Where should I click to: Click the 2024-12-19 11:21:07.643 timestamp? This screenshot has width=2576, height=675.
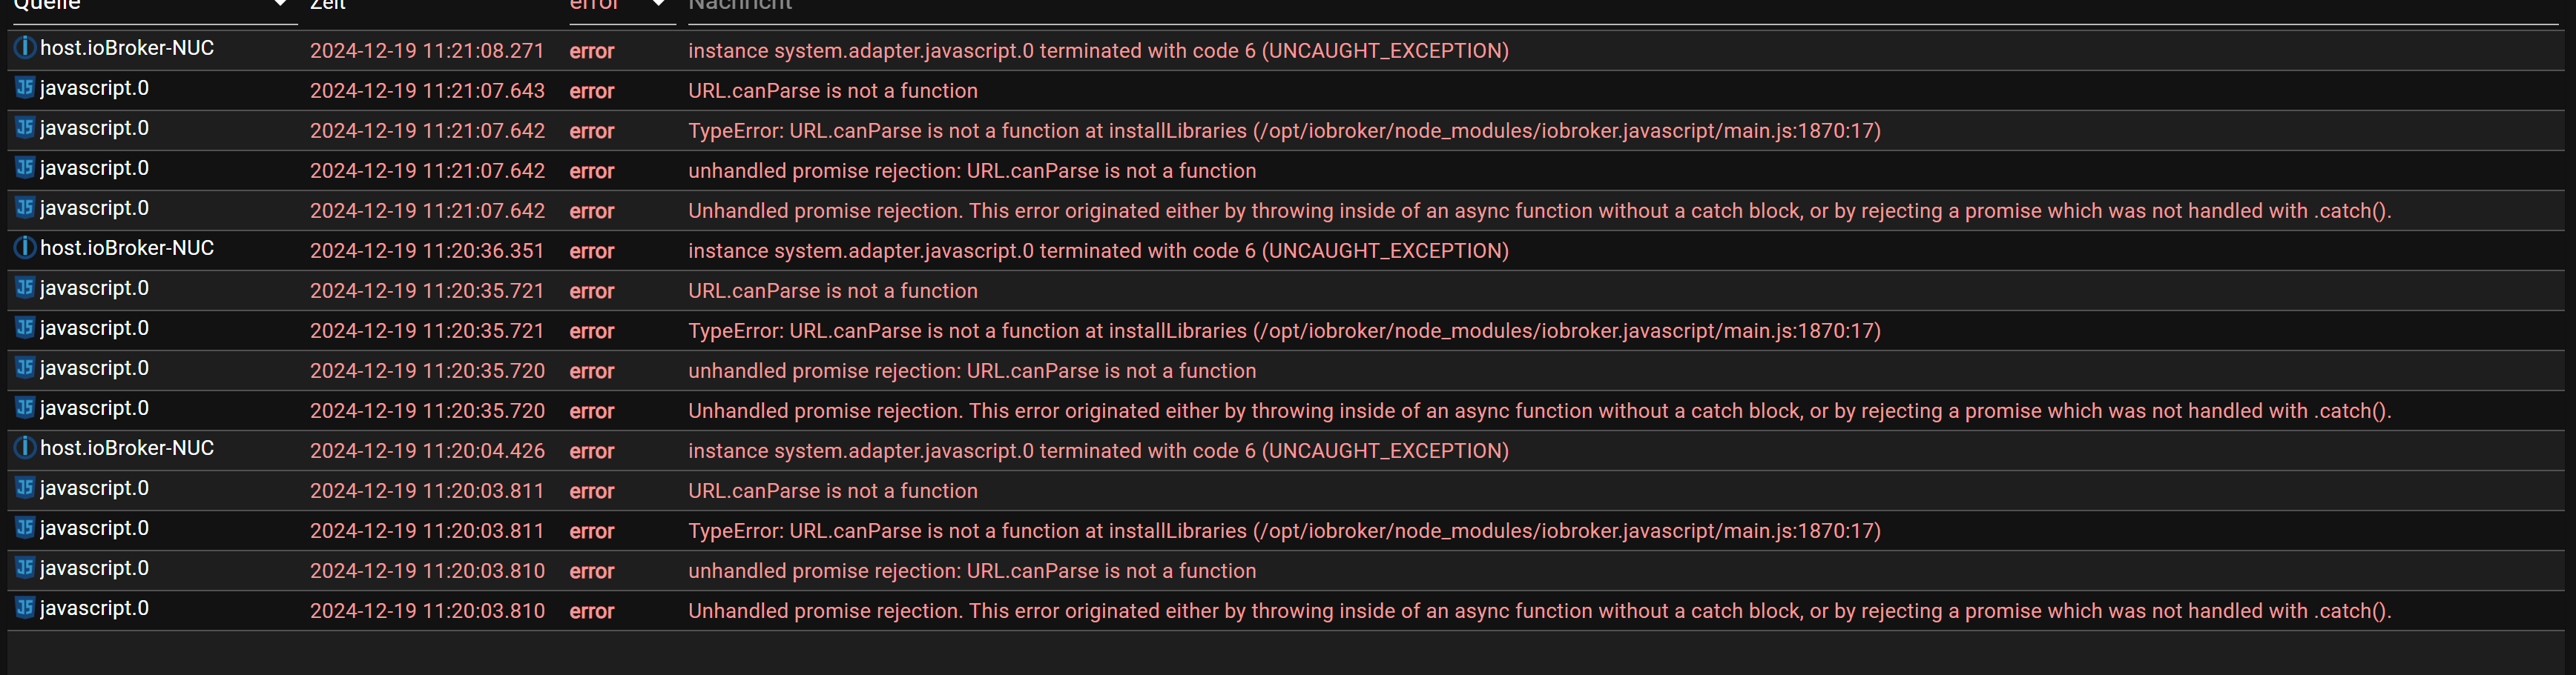pos(427,91)
